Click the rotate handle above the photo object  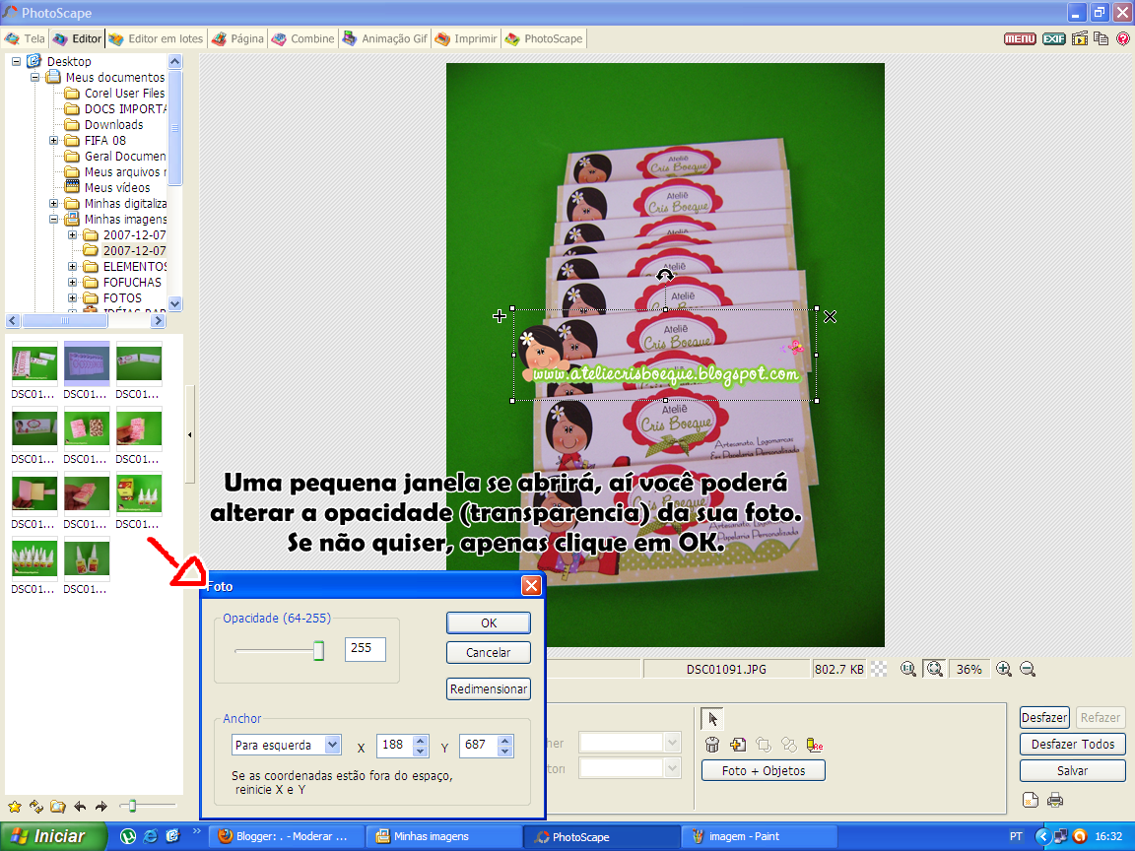pyautogui.click(x=665, y=276)
